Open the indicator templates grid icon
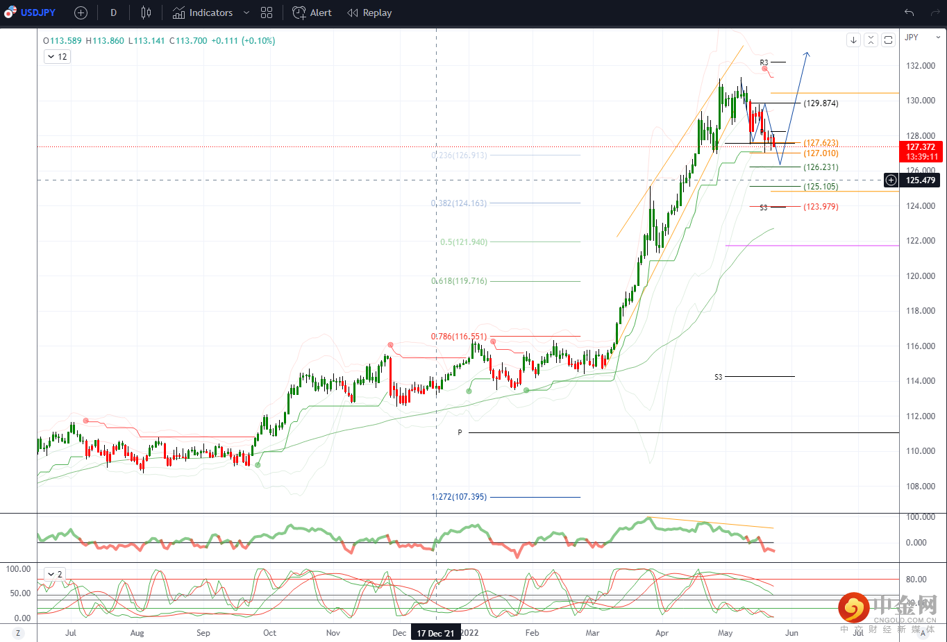This screenshot has width=947, height=642. coord(267,12)
